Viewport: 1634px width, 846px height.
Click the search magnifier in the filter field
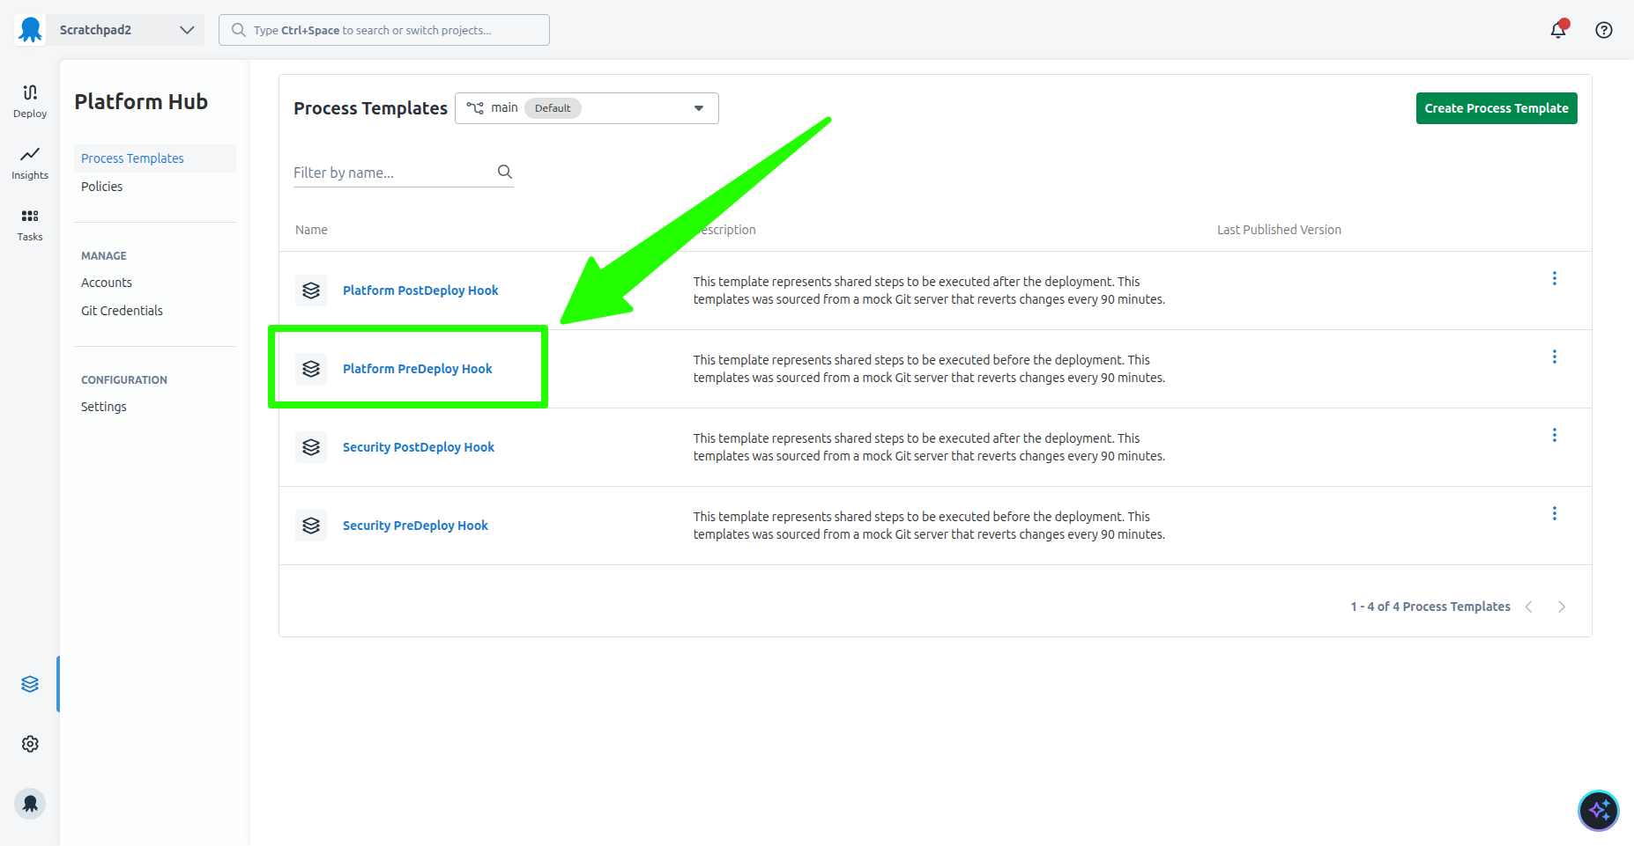pos(504,172)
